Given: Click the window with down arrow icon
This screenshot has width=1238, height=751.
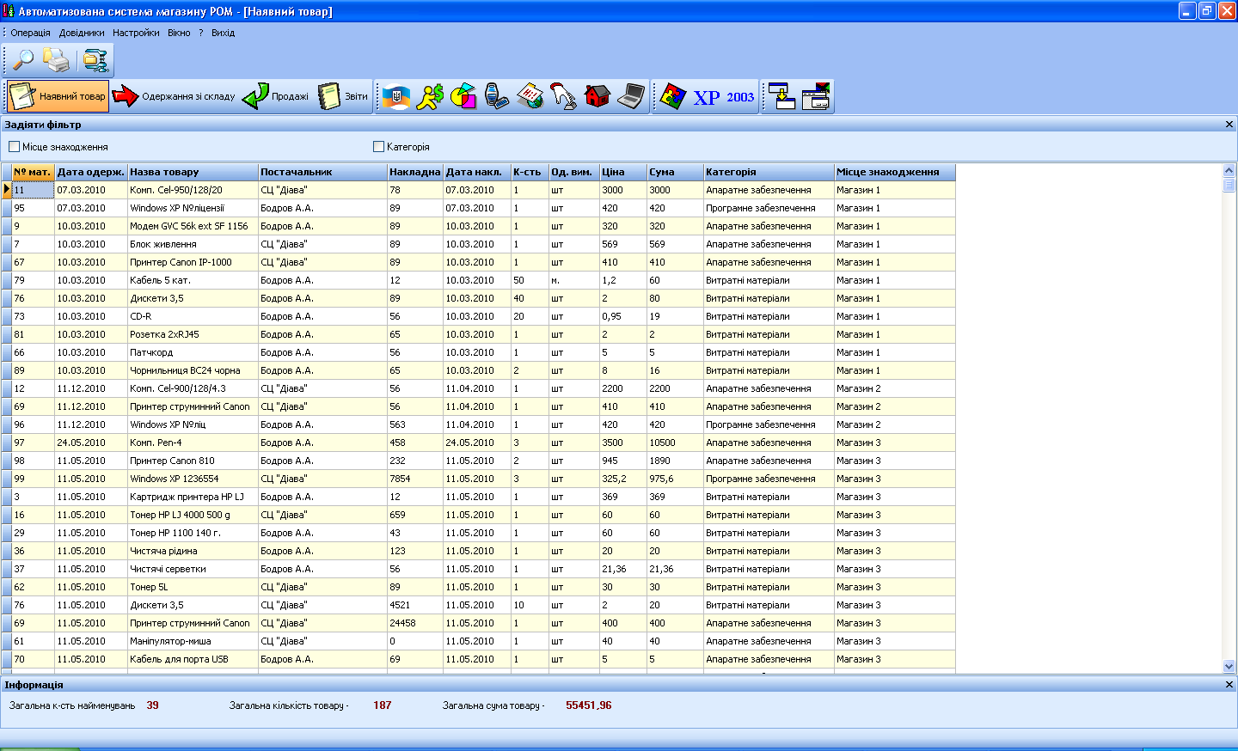Looking at the screenshot, I should pos(782,96).
